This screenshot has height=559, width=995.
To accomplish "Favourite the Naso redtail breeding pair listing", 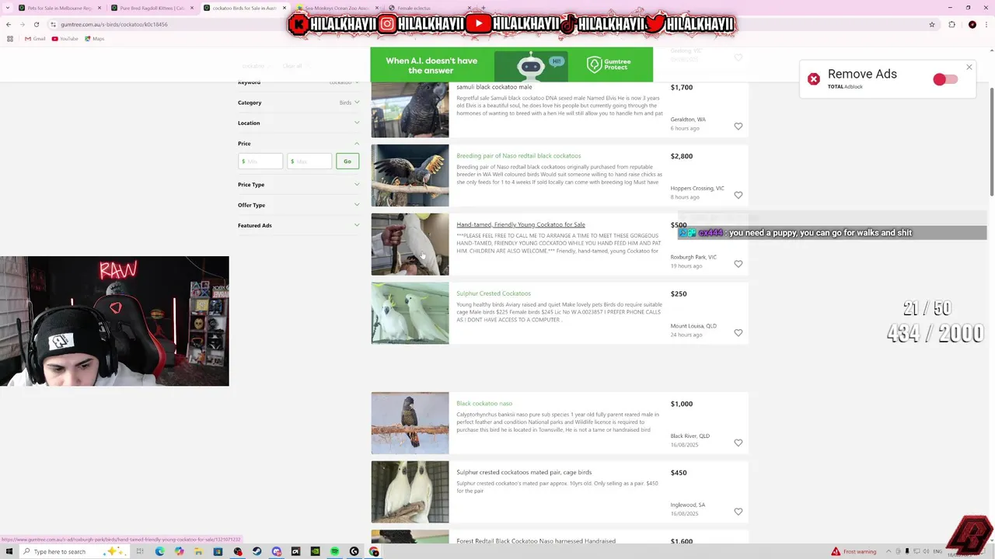I will 738,196.
